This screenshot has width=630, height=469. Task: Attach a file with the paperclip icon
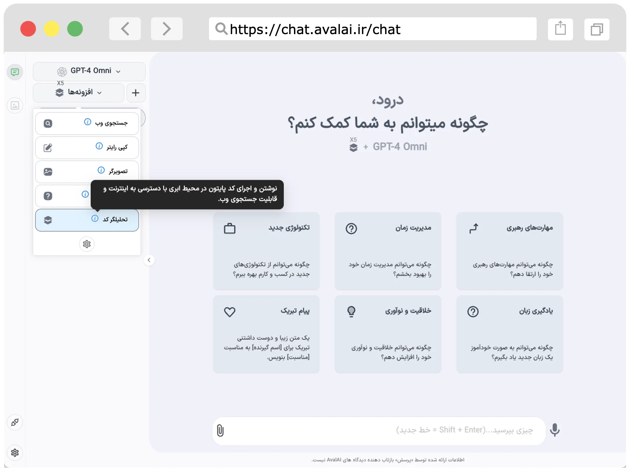(220, 430)
